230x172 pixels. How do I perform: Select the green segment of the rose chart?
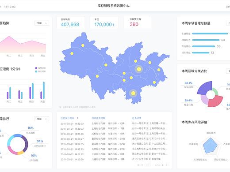pos(215,91)
